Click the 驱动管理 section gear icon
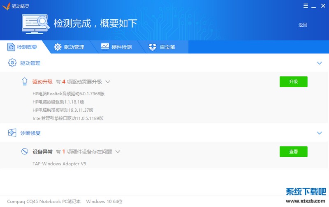 (12, 63)
